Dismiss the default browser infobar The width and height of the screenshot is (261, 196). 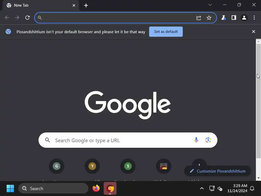click(x=254, y=31)
